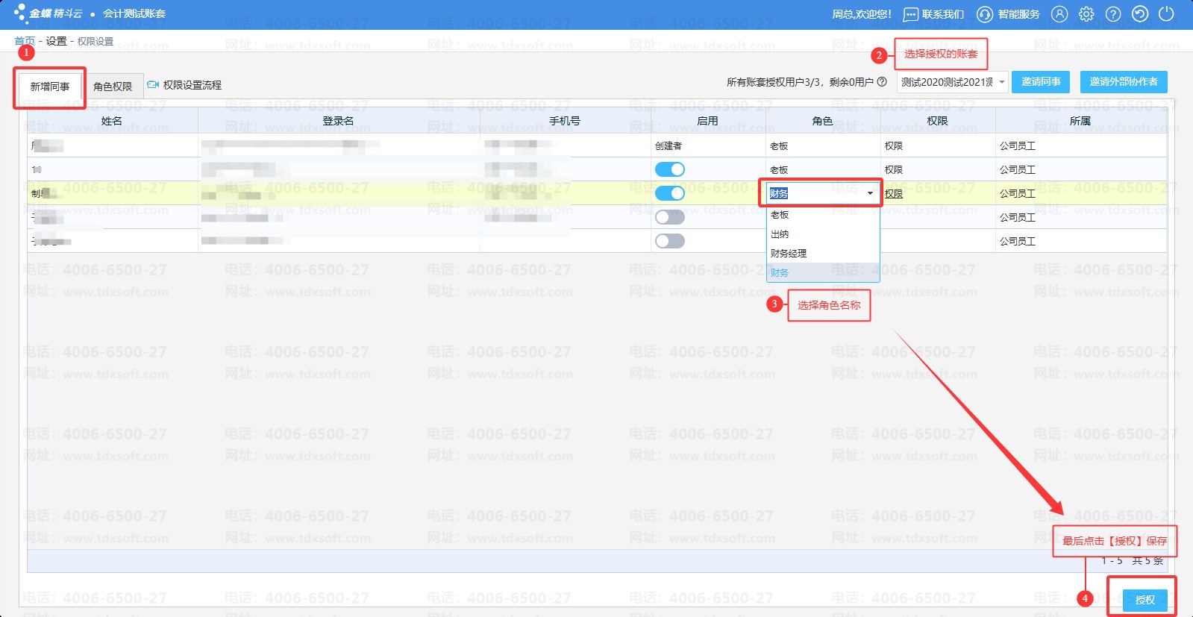Viewport: 1193px width, 617px height.
Task: Click the 周总,欢迎您! greeting text
Action: click(862, 14)
